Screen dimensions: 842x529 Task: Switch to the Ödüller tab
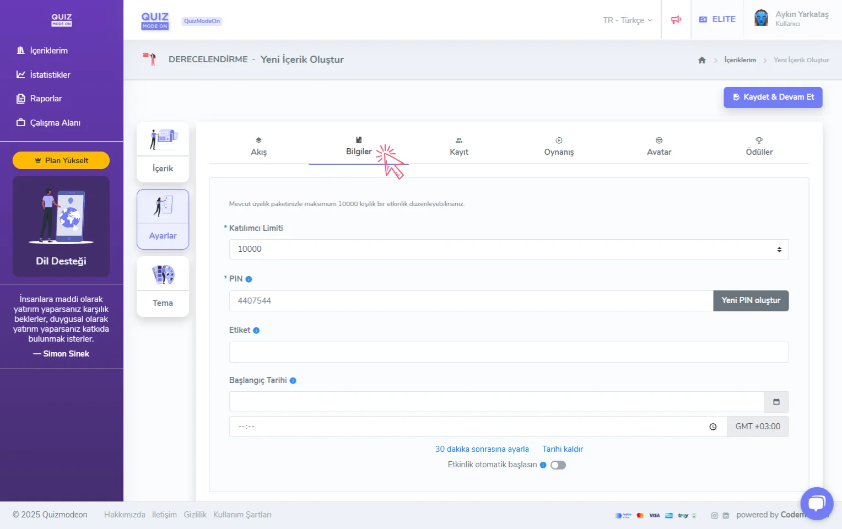[759, 147]
